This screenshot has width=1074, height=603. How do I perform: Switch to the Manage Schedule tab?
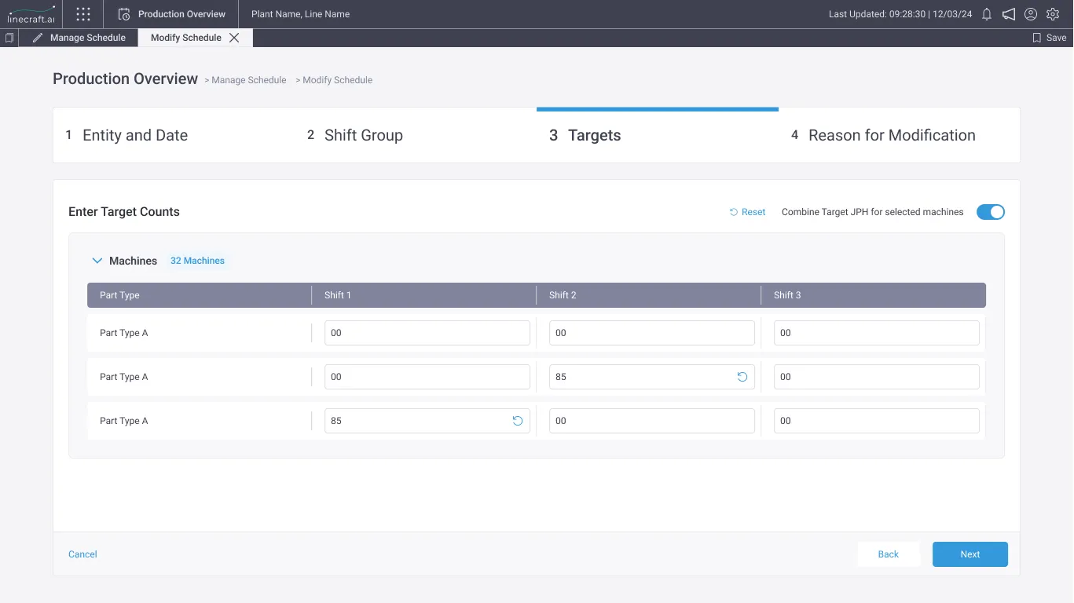tap(79, 38)
